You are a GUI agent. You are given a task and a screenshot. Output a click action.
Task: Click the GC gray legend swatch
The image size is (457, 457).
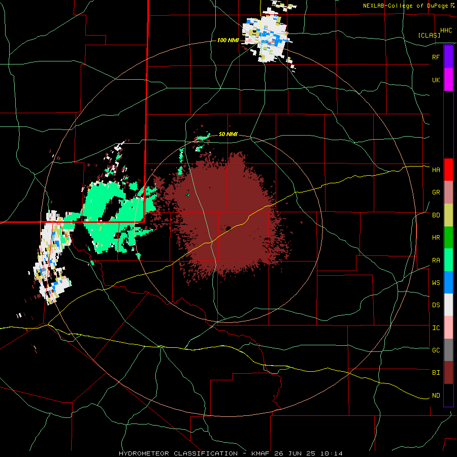pos(448,350)
